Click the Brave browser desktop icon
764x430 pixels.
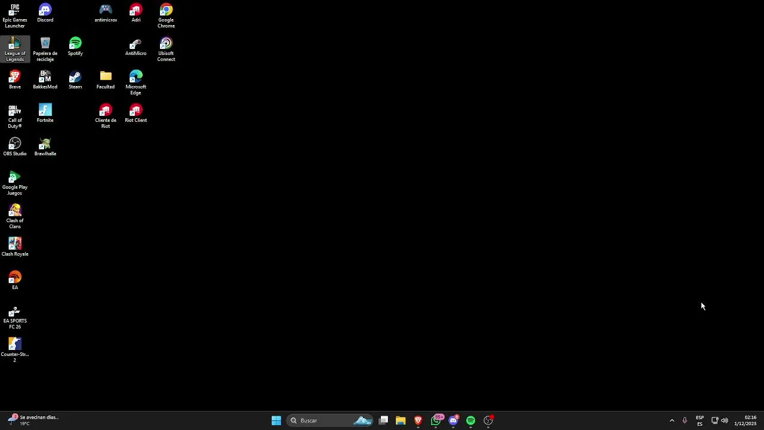click(x=15, y=80)
